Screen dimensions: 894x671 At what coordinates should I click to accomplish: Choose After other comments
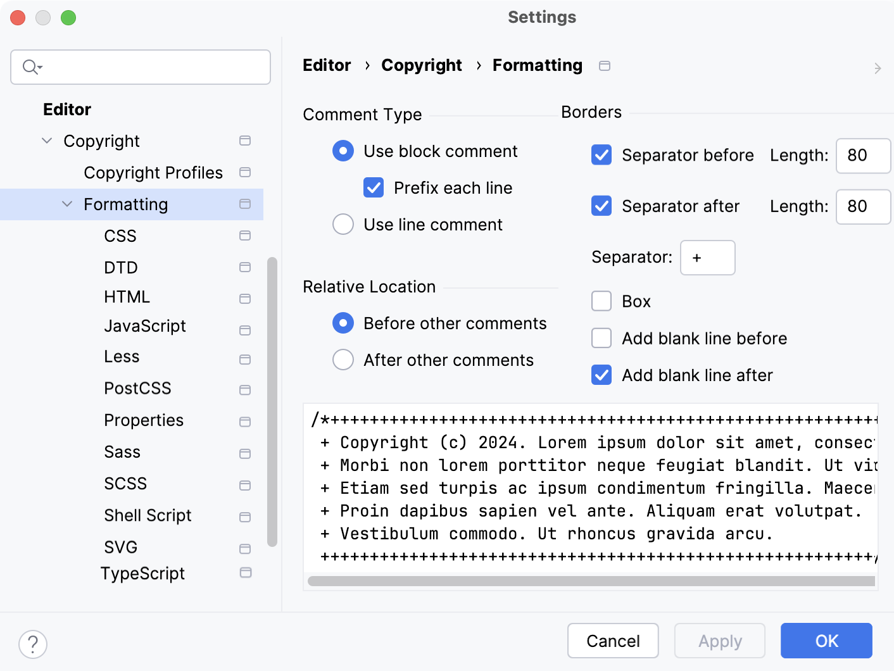pos(343,360)
